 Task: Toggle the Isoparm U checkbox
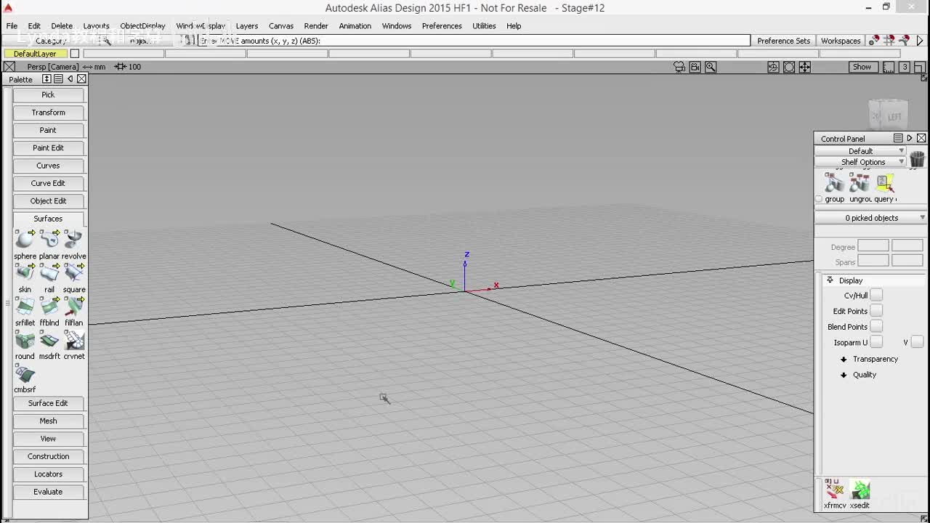coord(876,342)
